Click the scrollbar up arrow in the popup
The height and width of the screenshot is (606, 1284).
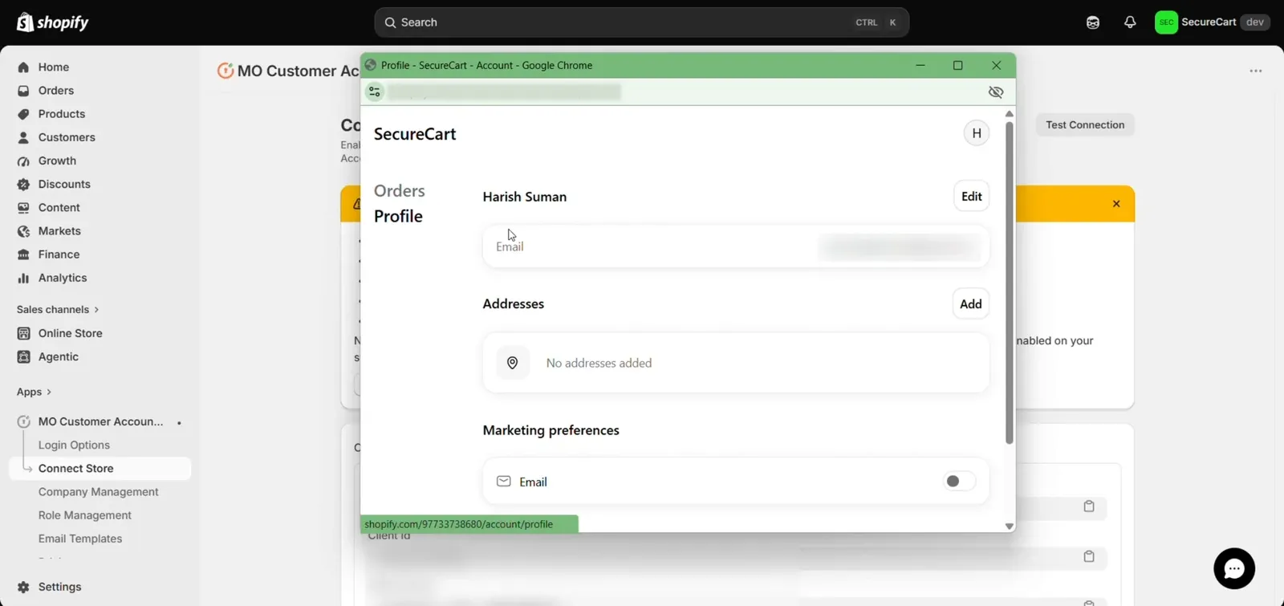pyautogui.click(x=1010, y=114)
